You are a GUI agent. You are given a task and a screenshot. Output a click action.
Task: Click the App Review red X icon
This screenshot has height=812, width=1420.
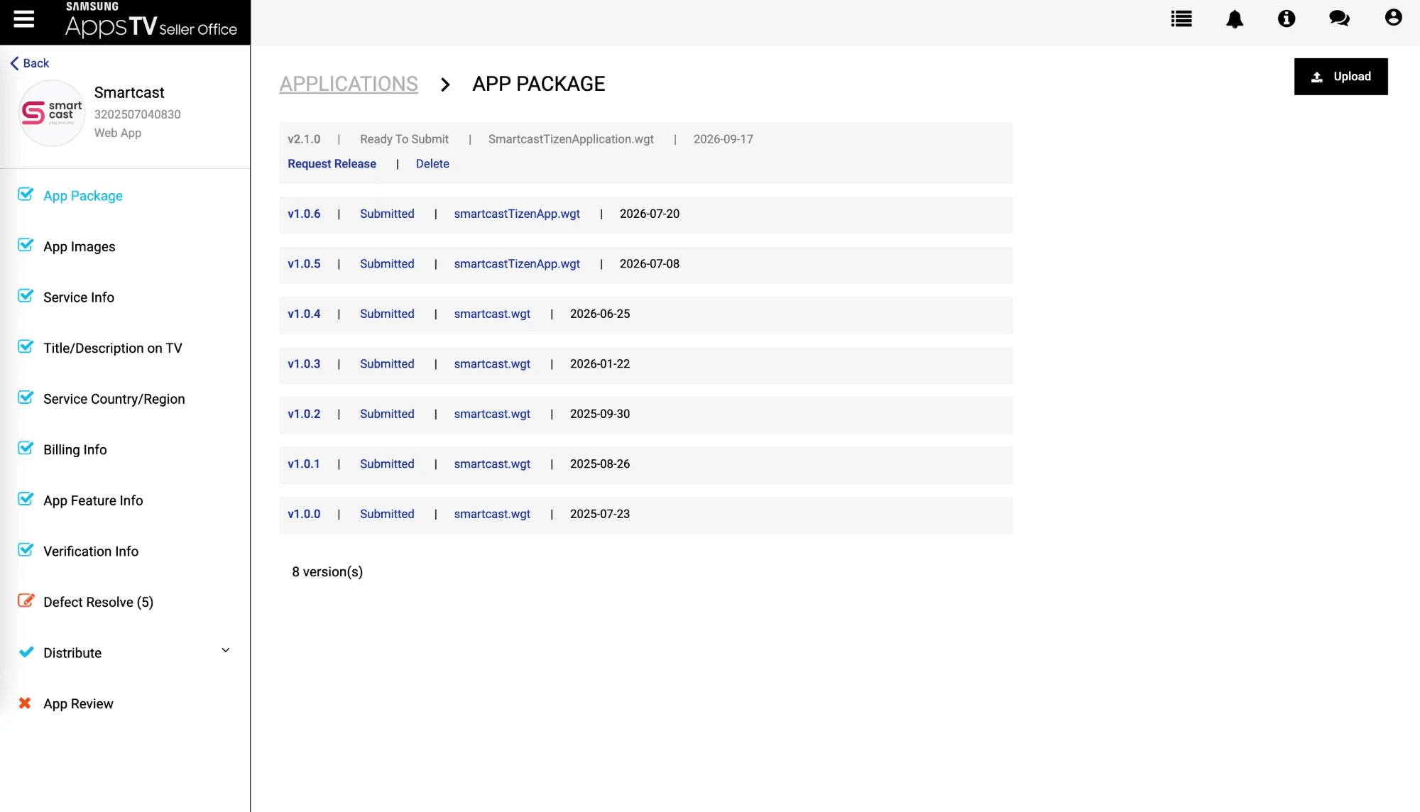point(25,703)
